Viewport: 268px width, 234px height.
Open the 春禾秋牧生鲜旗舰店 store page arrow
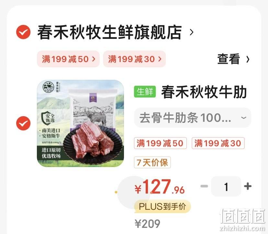(192, 32)
